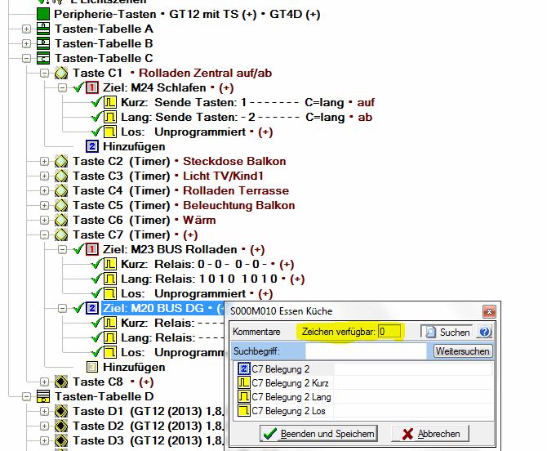
Task: Click the diamond icon of Taste C2
Action: (x=61, y=162)
